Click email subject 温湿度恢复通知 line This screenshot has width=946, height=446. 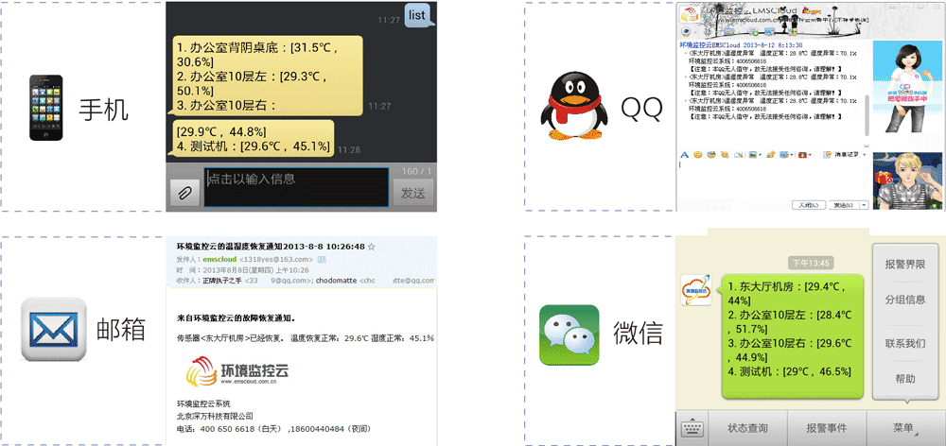point(271,247)
